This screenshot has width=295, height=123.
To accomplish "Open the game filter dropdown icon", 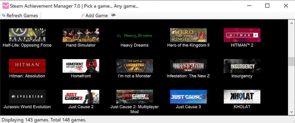I will click(113, 15).
